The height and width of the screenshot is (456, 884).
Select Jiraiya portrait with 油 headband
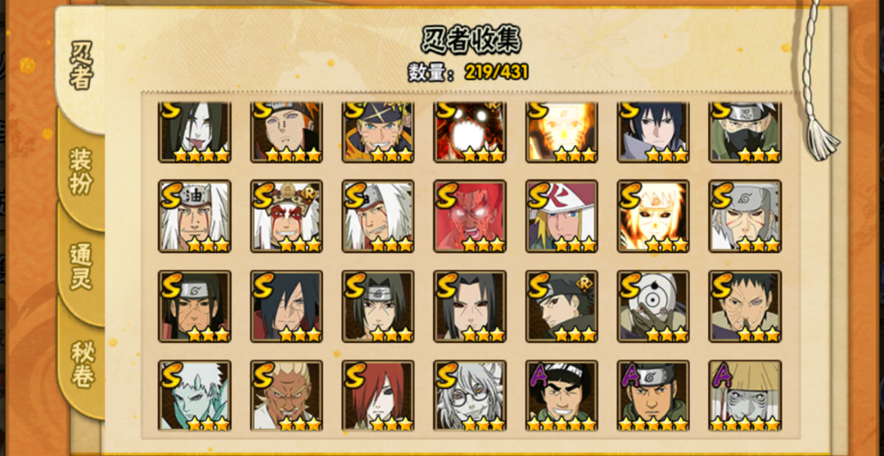coord(195,216)
